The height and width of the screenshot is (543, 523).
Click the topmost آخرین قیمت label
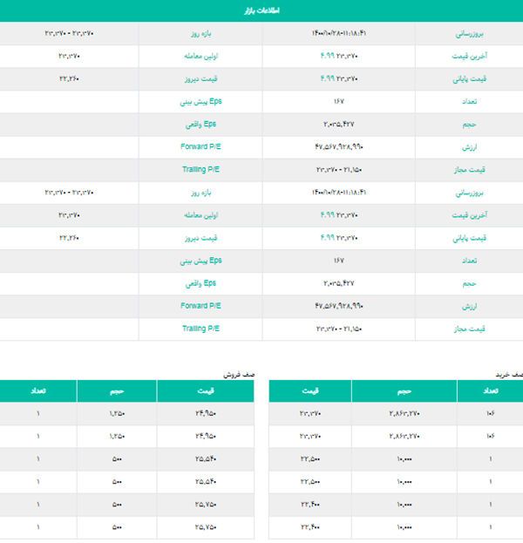point(470,57)
